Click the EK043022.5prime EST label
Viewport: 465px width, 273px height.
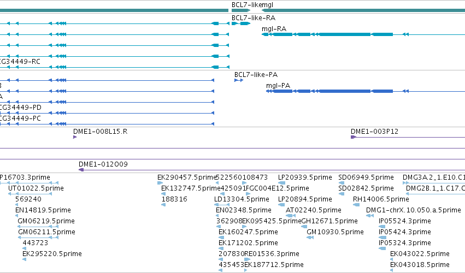(x=420, y=254)
